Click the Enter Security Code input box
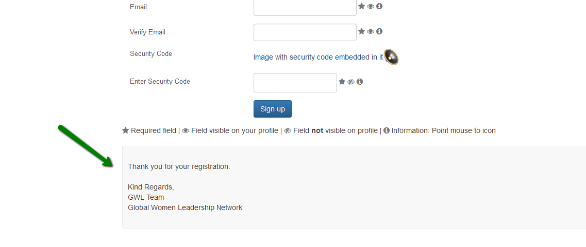The width and height of the screenshot is (586, 247). click(x=295, y=83)
